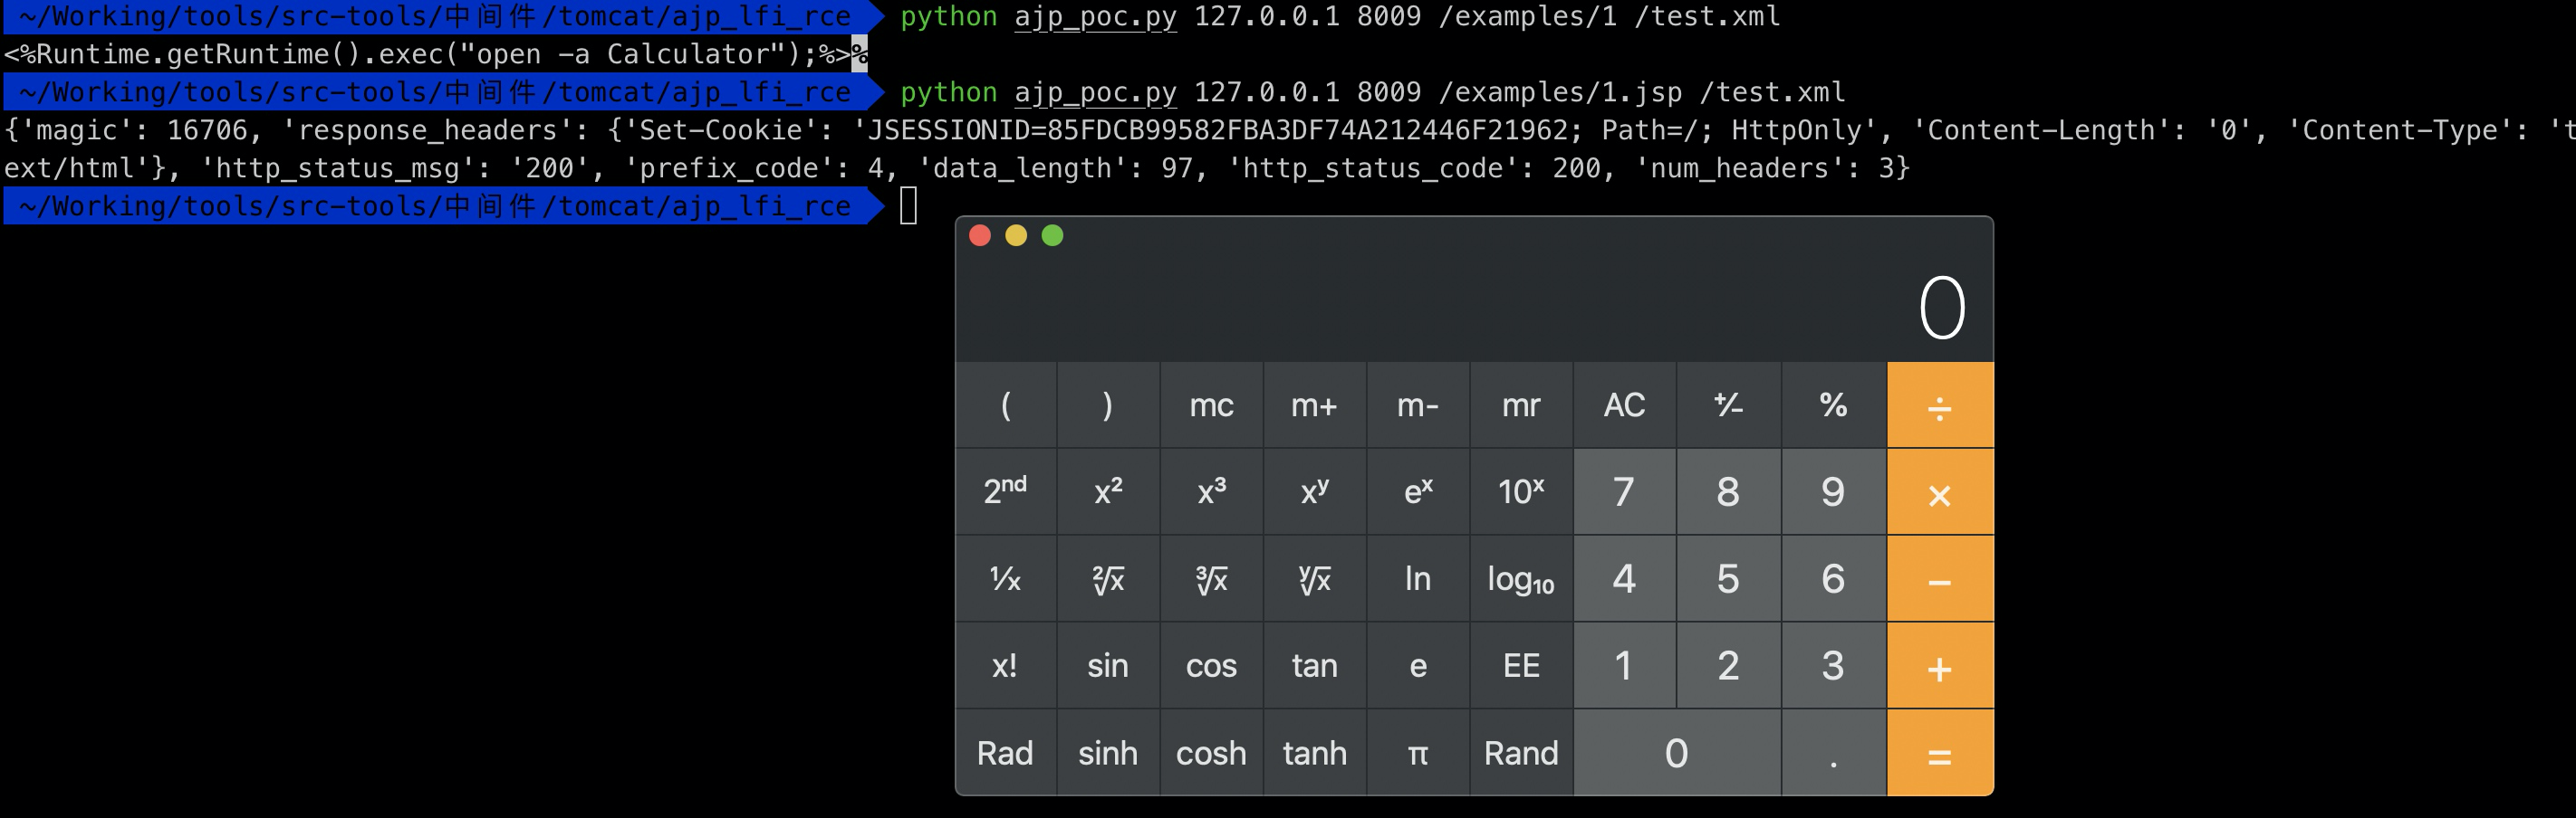Image resolution: width=2576 pixels, height=818 pixels.
Task: Close the Calculator with red button
Action: [980, 235]
